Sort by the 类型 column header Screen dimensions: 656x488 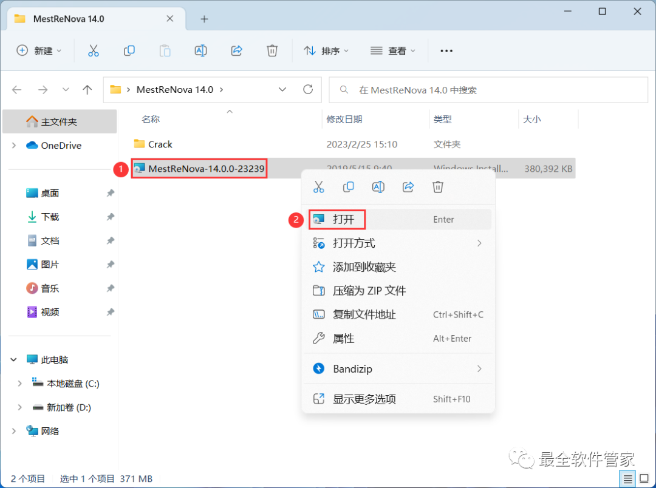tap(442, 119)
